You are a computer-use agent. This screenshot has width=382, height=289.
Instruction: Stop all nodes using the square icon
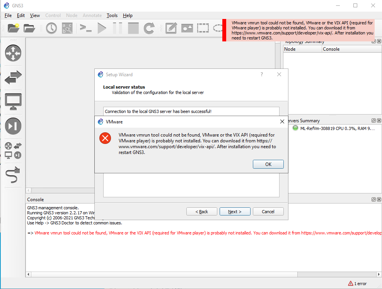pyautogui.click(x=133, y=28)
